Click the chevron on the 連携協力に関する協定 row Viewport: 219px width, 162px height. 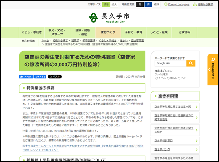(196, 118)
